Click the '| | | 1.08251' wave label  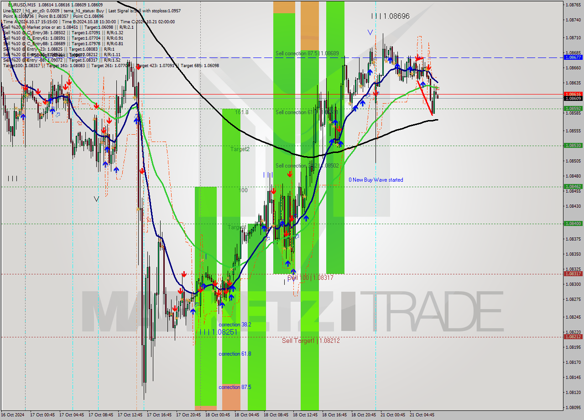(218, 332)
